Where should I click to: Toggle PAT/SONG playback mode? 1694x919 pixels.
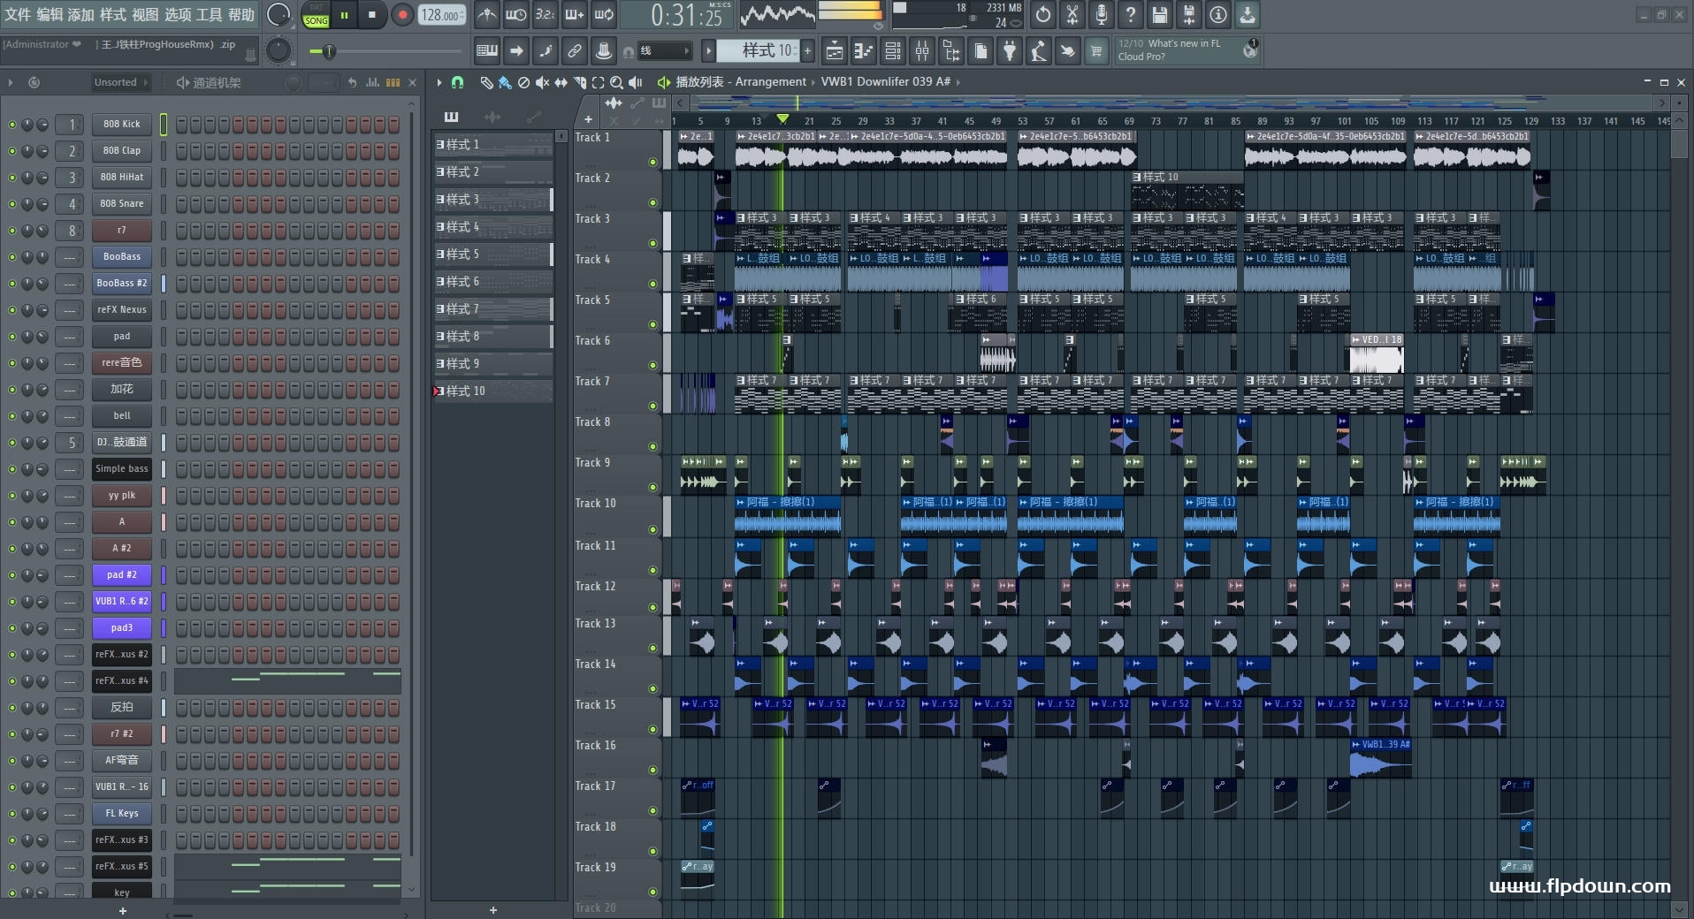[x=316, y=15]
